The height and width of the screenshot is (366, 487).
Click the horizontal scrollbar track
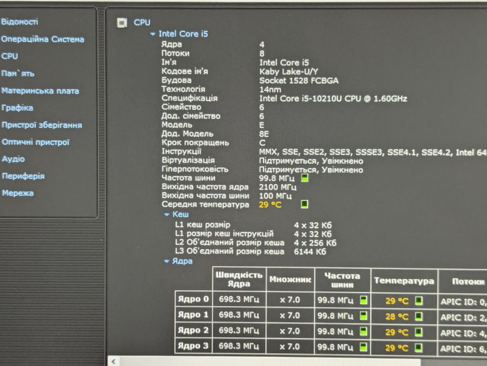(x=453, y=362)
